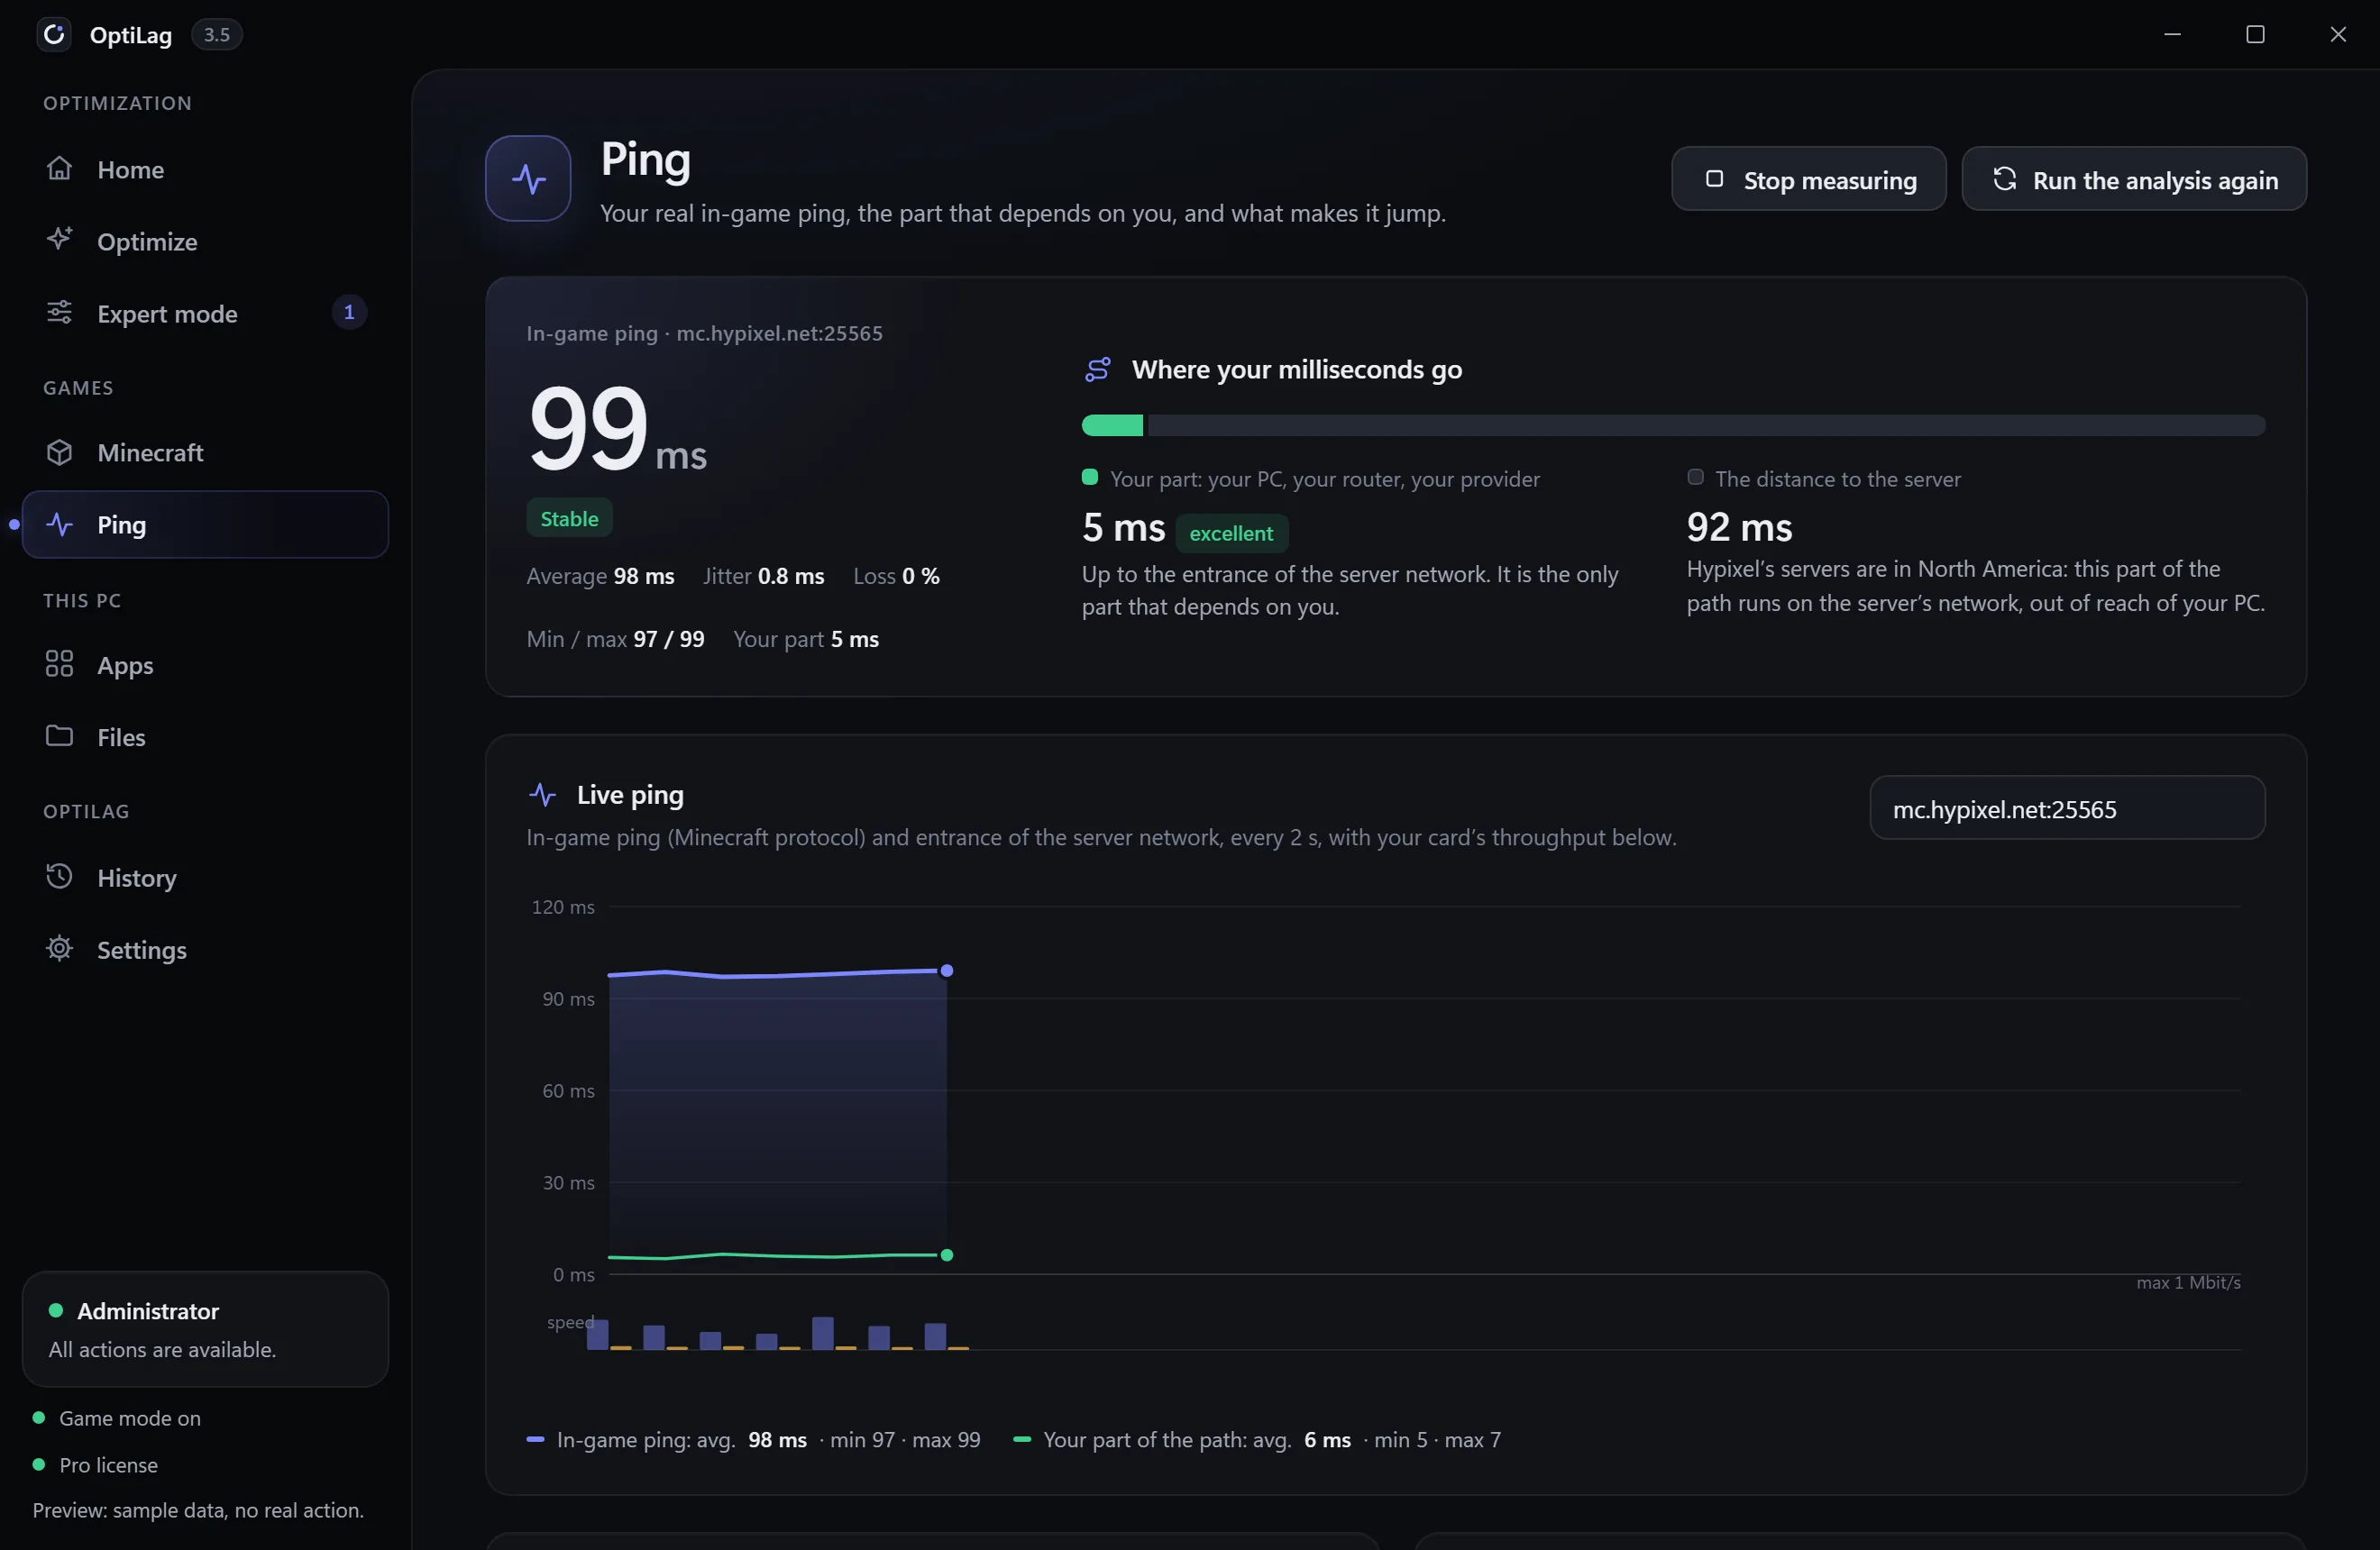The height and width of the screenshot is (1550, 2380).
Task: Click the History clock icon
Action: 59,877
